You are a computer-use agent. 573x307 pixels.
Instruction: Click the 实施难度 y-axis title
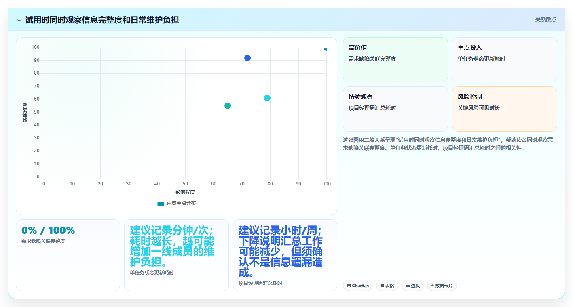coord(25,112)
